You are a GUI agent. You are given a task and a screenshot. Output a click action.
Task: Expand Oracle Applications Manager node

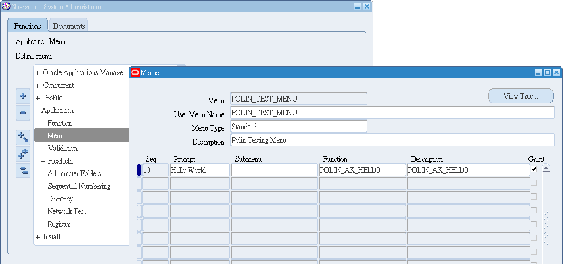point(38,73)
